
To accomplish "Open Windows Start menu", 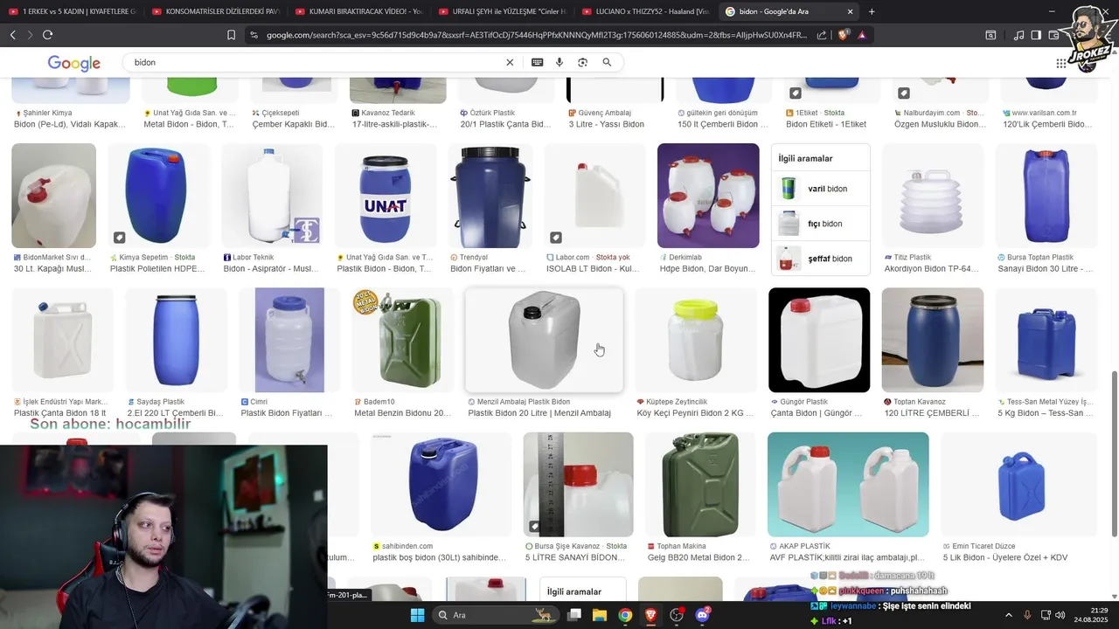I will (417, 615).
